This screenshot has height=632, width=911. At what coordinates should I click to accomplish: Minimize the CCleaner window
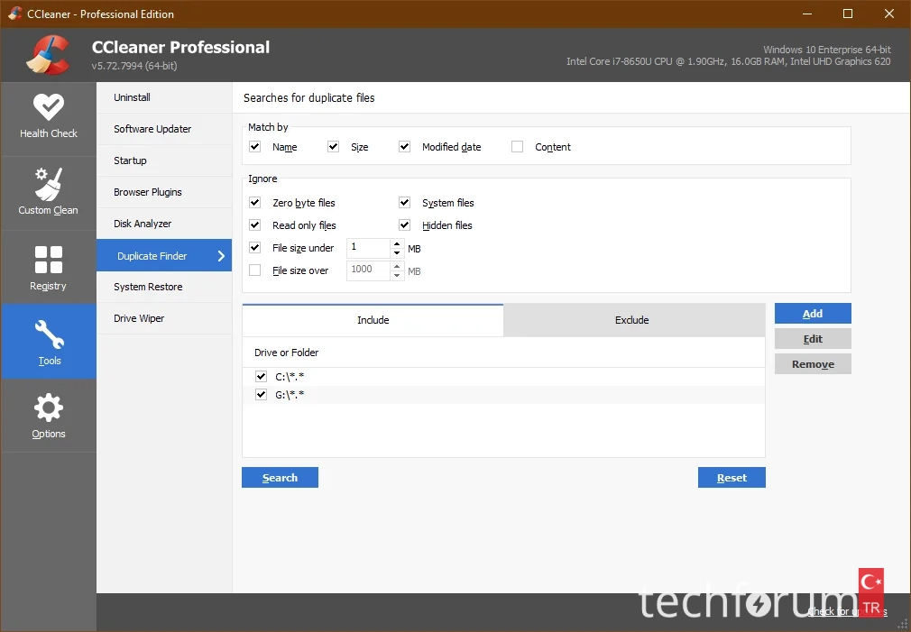click(807, 14)
